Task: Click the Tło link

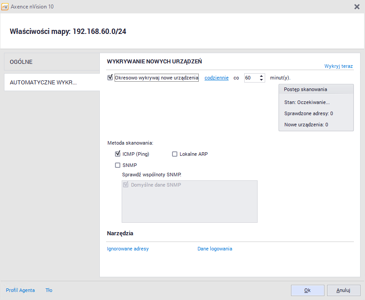Action: pos(49,290)
